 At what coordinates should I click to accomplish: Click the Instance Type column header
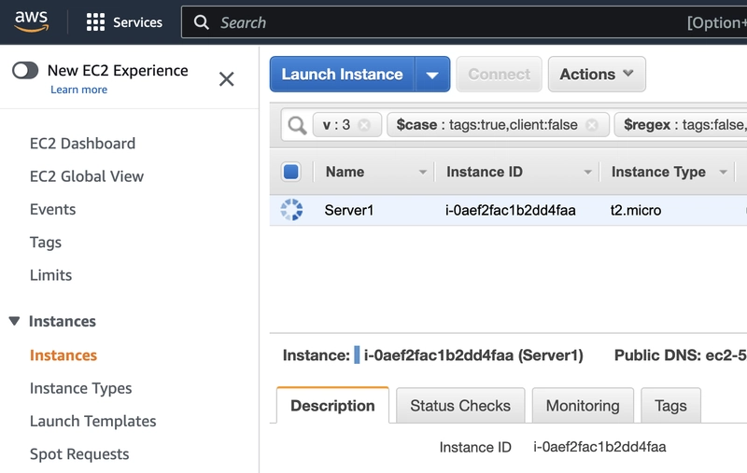tap(658, 172)
